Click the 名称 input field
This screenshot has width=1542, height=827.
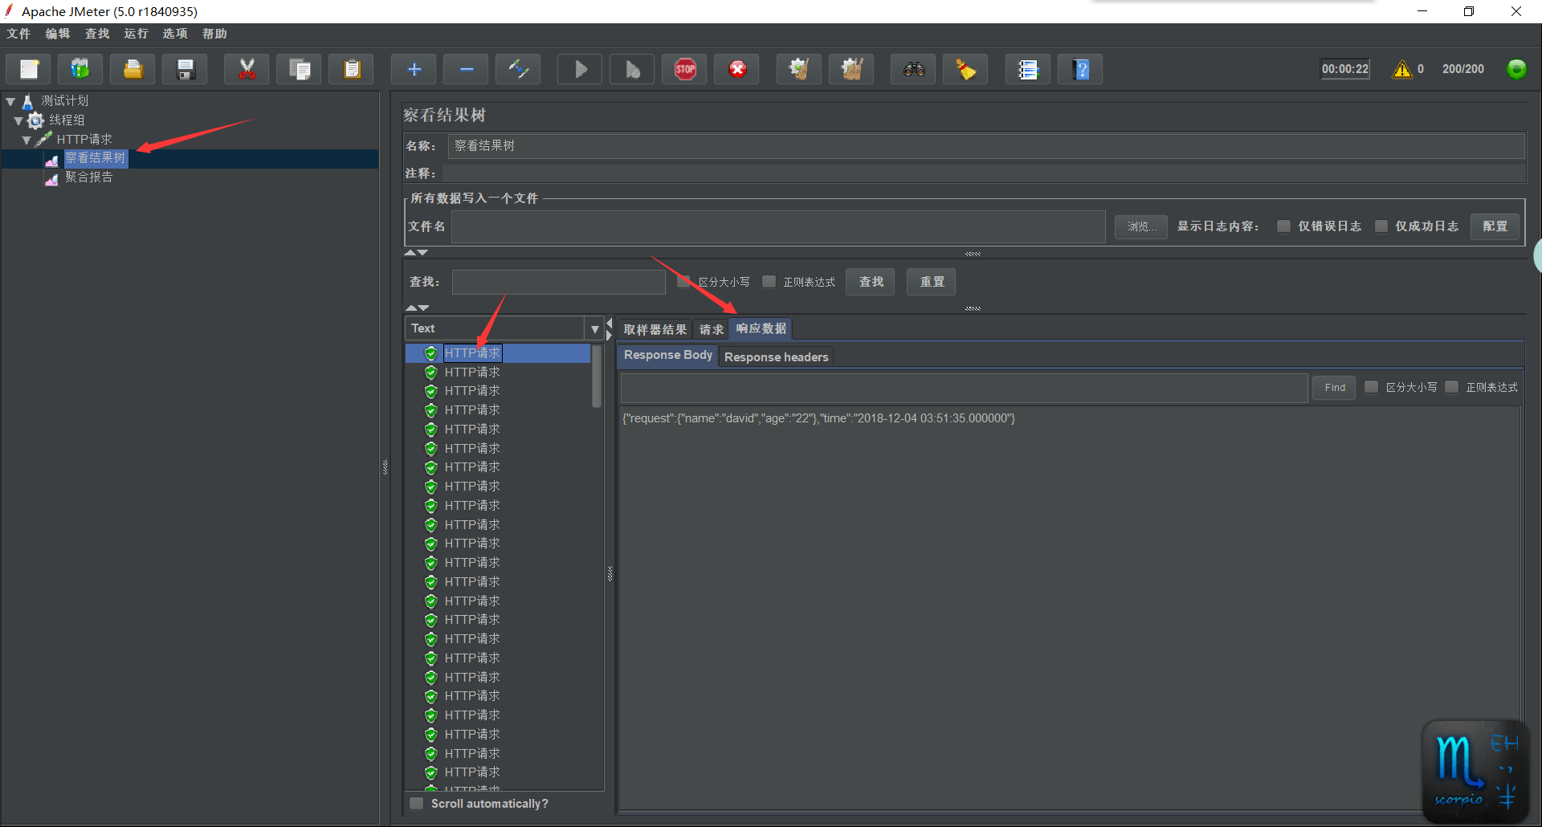click(986, 146)
